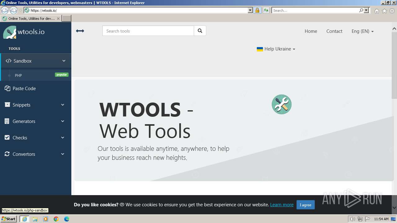Click I agree cookie button
Screen dimensions: 397x223
tap(306, 205)
